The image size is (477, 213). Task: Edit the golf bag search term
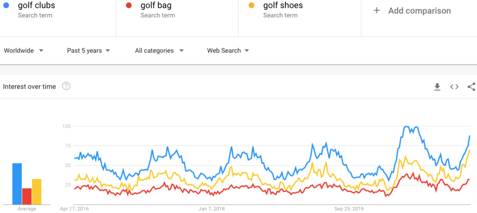(x=156, y=5)
